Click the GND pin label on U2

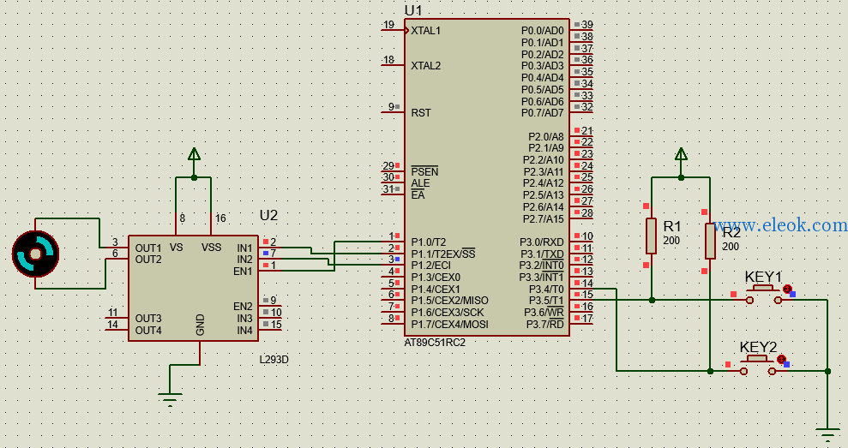pyautogui.click(x=201, y=325)
